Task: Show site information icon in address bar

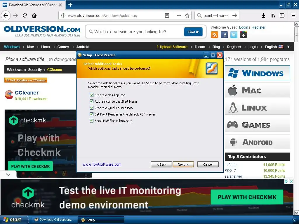Action: [x=63, y=15]
